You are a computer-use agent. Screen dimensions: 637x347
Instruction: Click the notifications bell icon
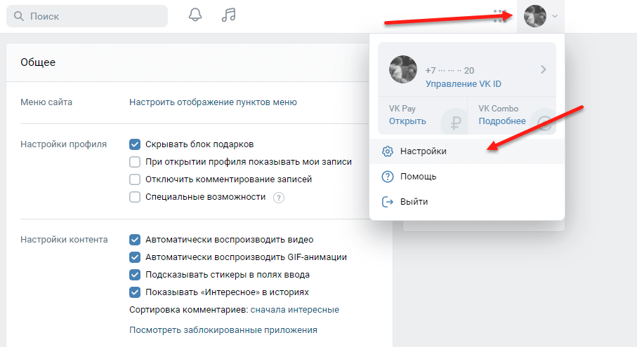click(195, 15)
